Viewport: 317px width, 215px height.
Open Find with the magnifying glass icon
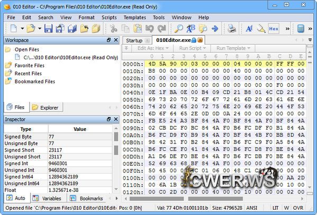click(x=179, y=29)
